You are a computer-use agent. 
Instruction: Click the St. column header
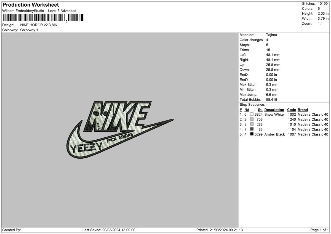click(260, 110)
